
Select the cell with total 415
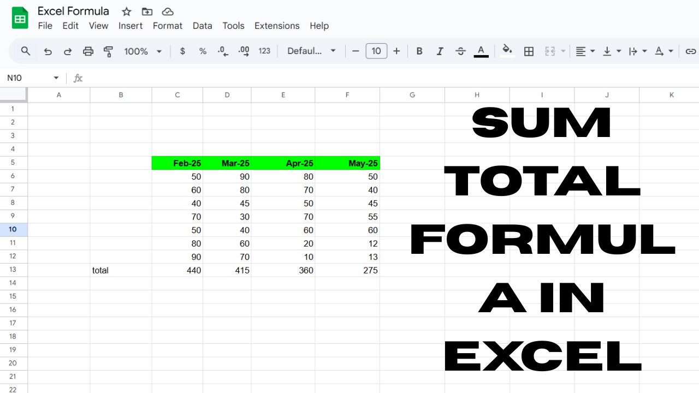pos(227,270)
